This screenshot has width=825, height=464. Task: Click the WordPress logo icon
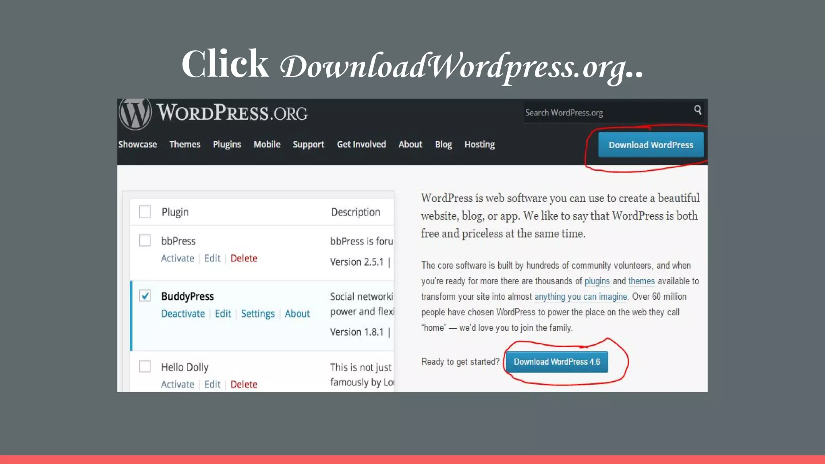click(x=135, y=114)
